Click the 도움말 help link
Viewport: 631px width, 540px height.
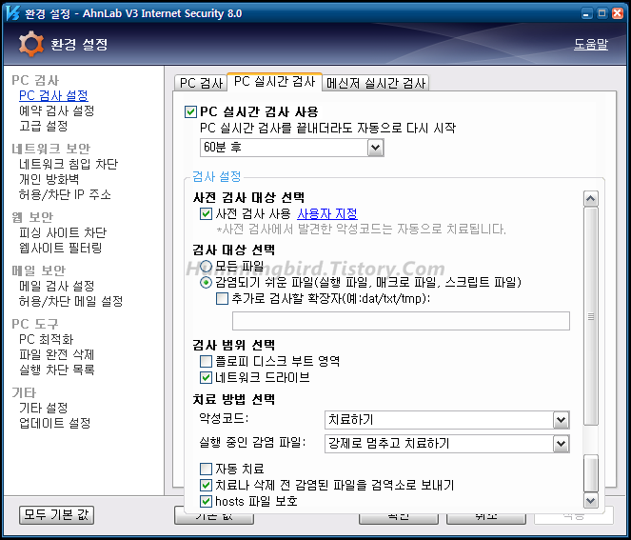(x=590, y=44)
